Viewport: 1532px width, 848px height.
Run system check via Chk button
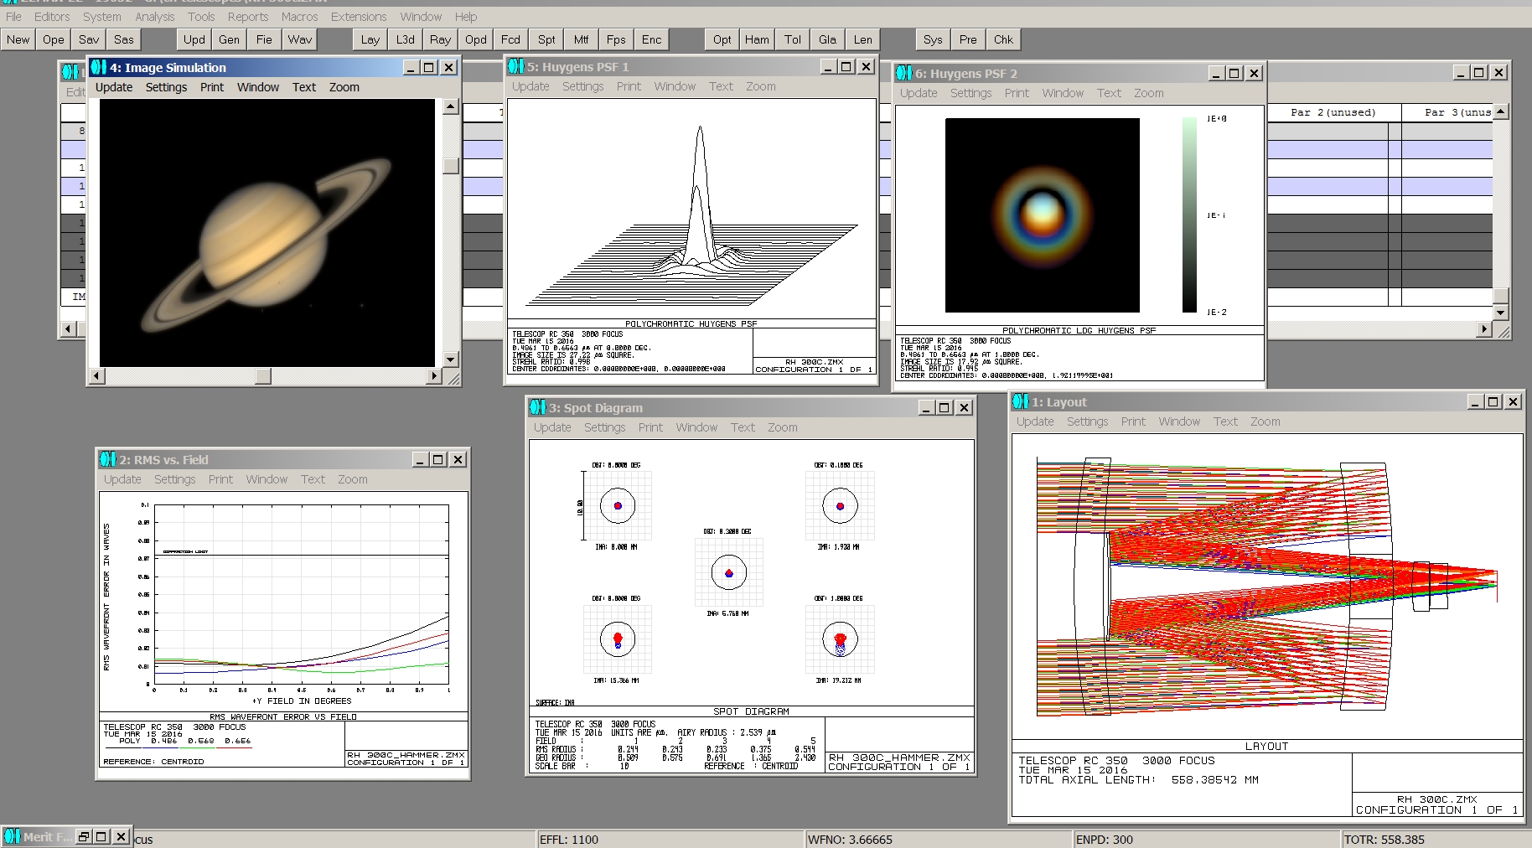pyautogui.click(x=1003, y=39)
